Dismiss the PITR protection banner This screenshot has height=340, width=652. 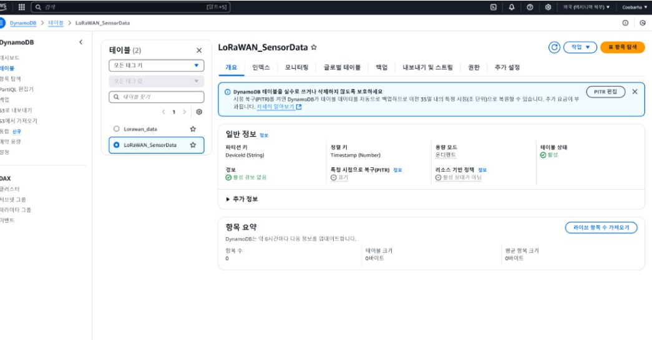point(635,92)
